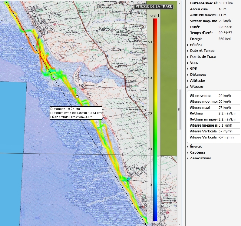Image resolution: width=241 pixels, height=226 pixels.
Task: Click the vertical splitter handle beside the map
Action: [179, 109]
